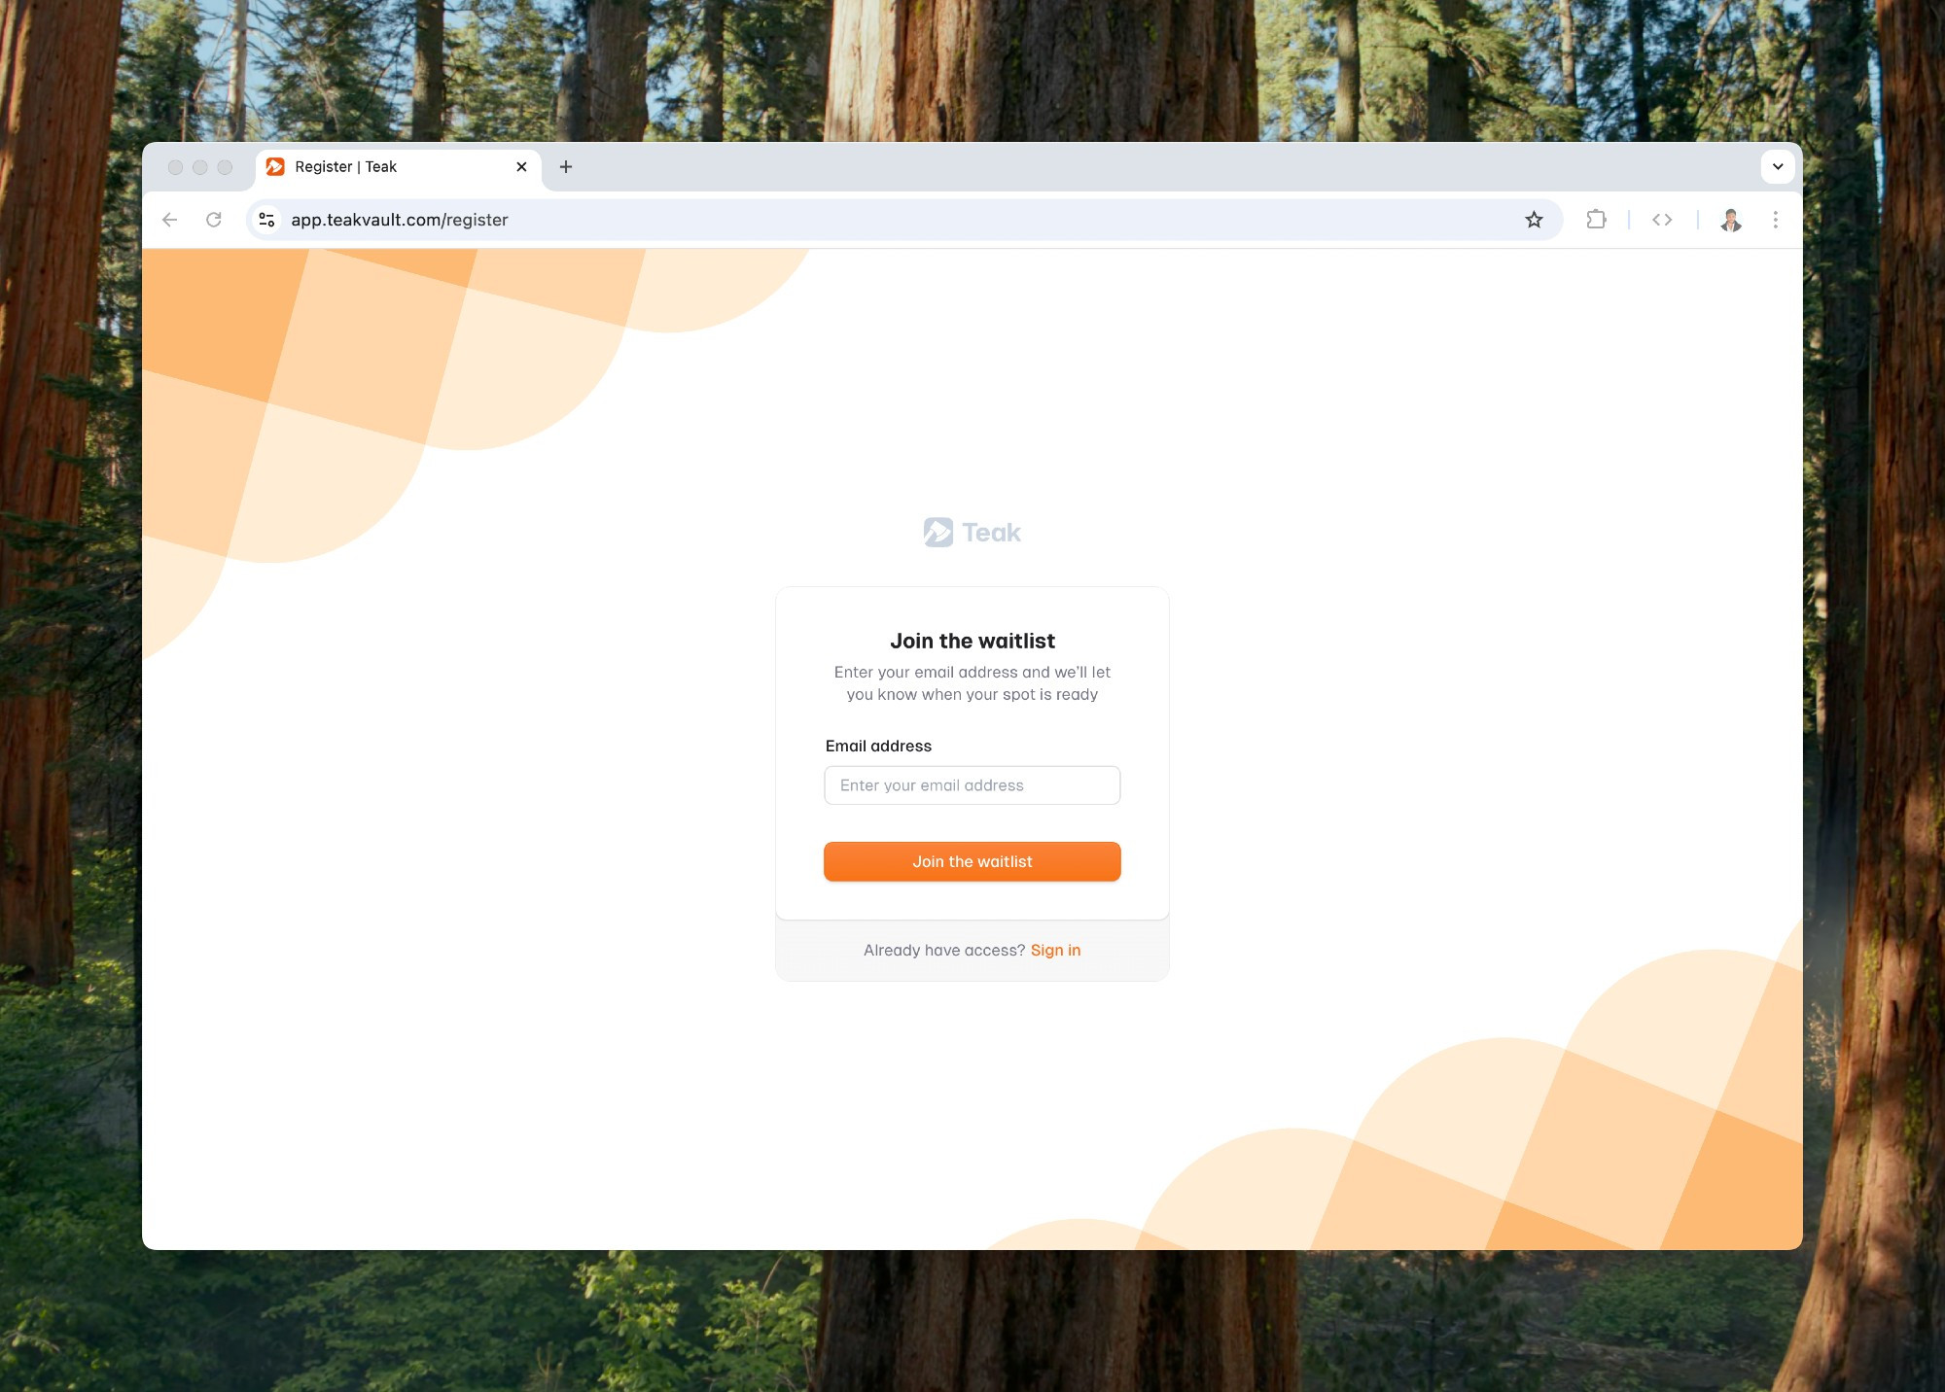Close the Register | Teak tab
Image resolution: width=1945 pixels, height=1392 pixels.
(521, 167)
